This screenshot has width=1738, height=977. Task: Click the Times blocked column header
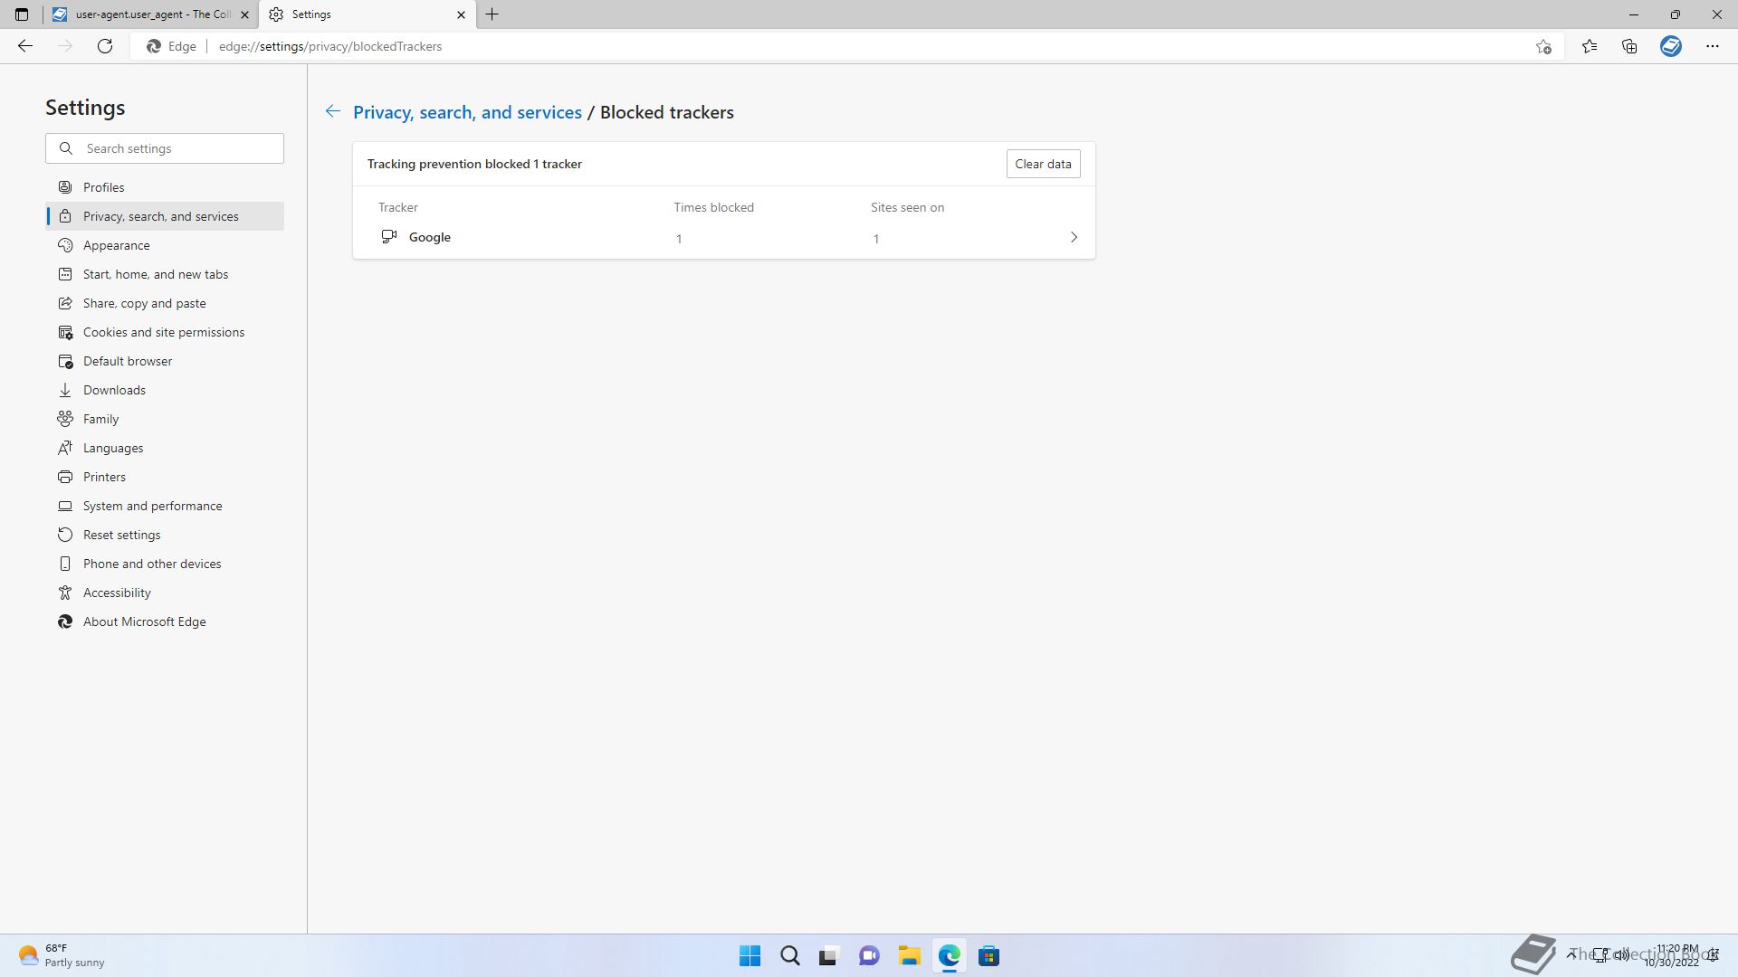pos(713,207)
